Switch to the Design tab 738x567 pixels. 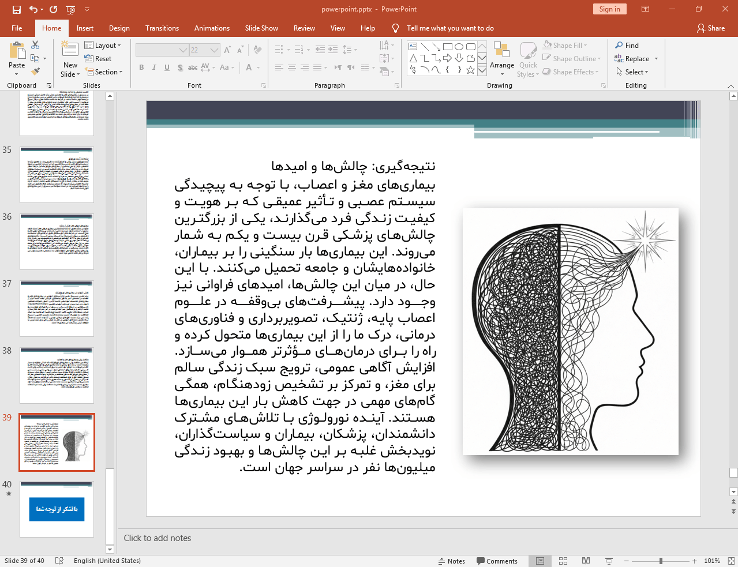tap(119, 28)
